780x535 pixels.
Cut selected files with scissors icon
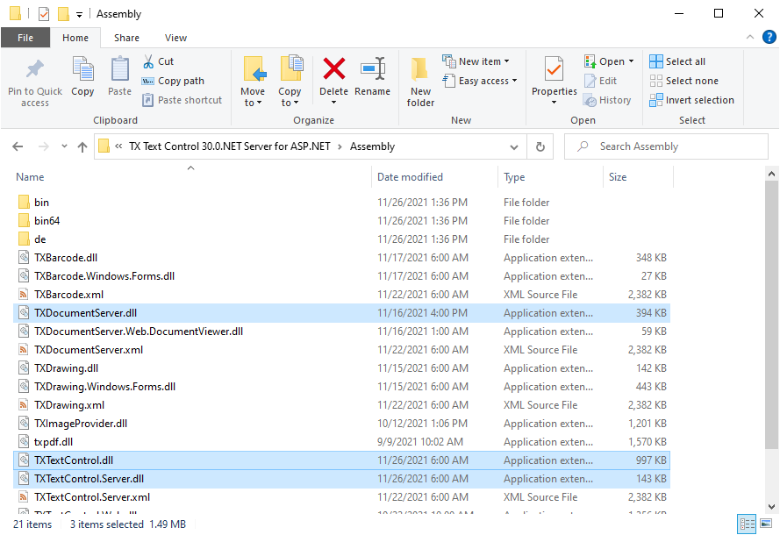point(158,61)
